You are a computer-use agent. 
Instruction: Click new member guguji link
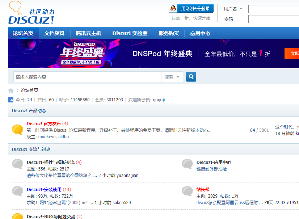click(159, 100)
